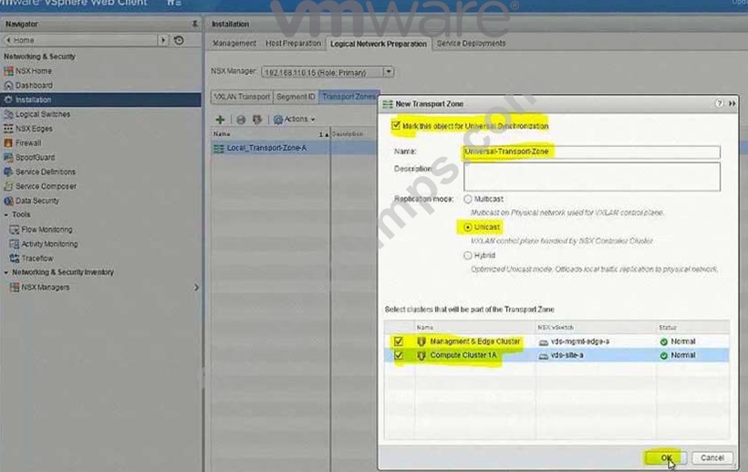The height and width of the screenshot is (472, 748).
Task: Select the Transport Zones sub-tab
Action: tap(348, 97)
